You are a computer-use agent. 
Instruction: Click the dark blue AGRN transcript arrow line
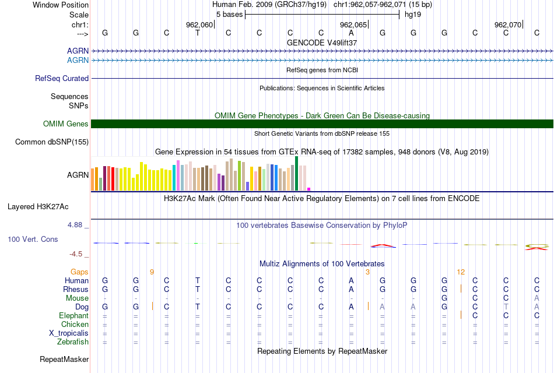click(322, 51)
